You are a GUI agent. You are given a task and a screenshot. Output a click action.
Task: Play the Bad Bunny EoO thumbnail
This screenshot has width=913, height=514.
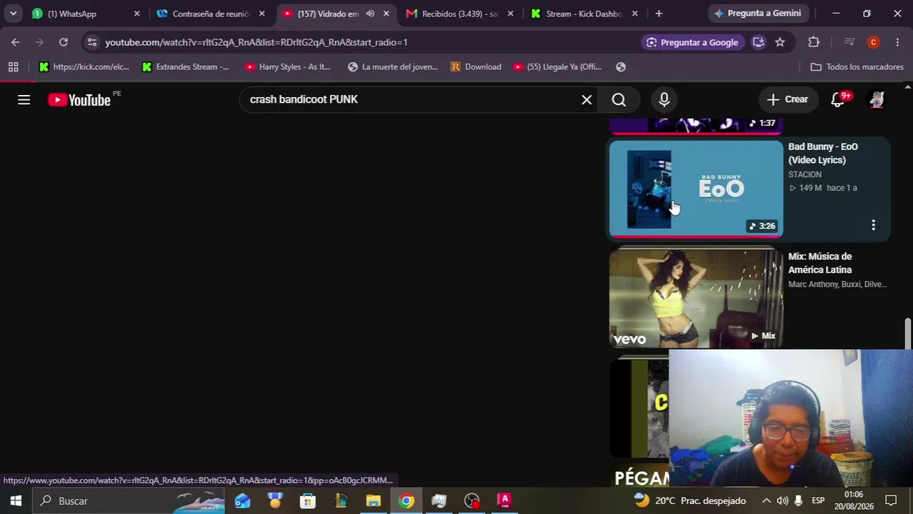[696, 188]
